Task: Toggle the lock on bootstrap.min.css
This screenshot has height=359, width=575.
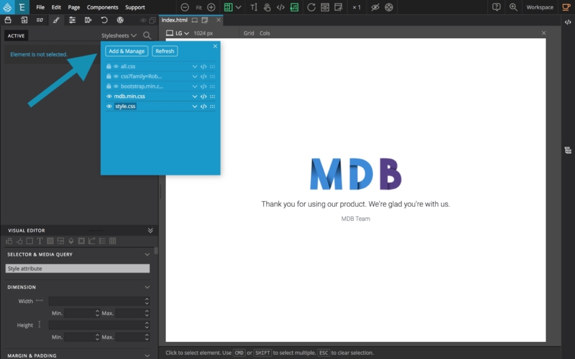Action: tap(109, 86)
